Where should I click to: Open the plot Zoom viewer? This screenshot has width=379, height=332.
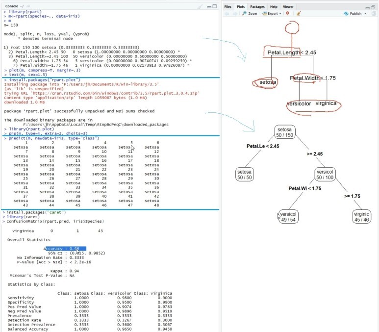pos(250,14)
